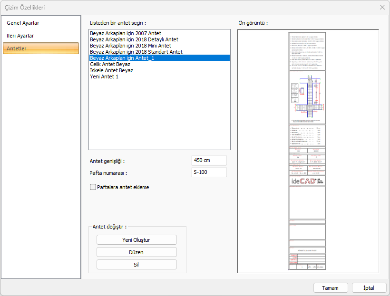Screen dimensions: 390x296
Task: Choose Beyaz Arkaplan için 2018 Detaylı Antet
Action: (x=134, y=39)
